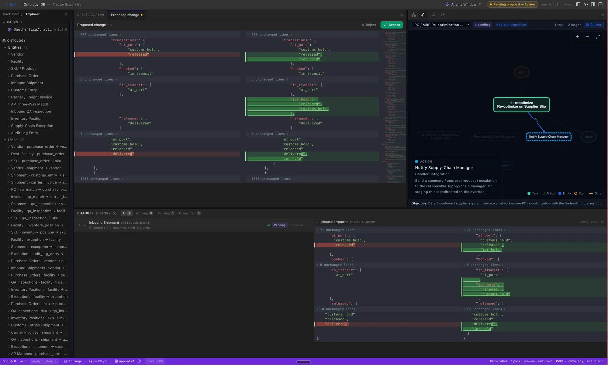This screenshot has width=608, height=365.
Task: Click the Save → PR button
Action: [x=155, y=361]
